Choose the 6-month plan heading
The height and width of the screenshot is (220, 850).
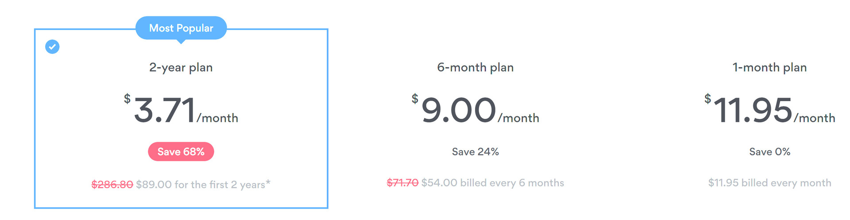point(475,67)
